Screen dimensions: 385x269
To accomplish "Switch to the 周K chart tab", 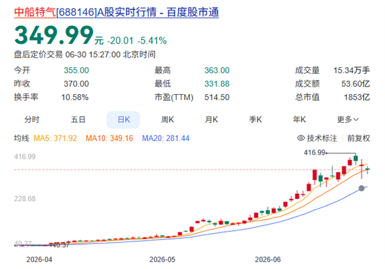I will (x=167, y=120).
